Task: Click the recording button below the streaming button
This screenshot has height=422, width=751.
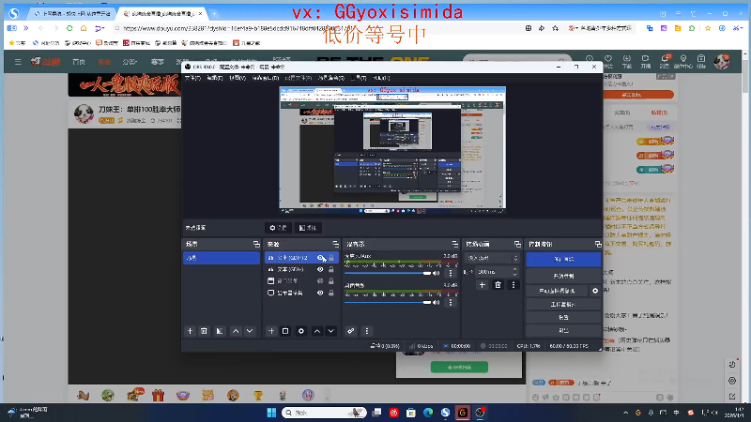Action: tap(563, 276)
